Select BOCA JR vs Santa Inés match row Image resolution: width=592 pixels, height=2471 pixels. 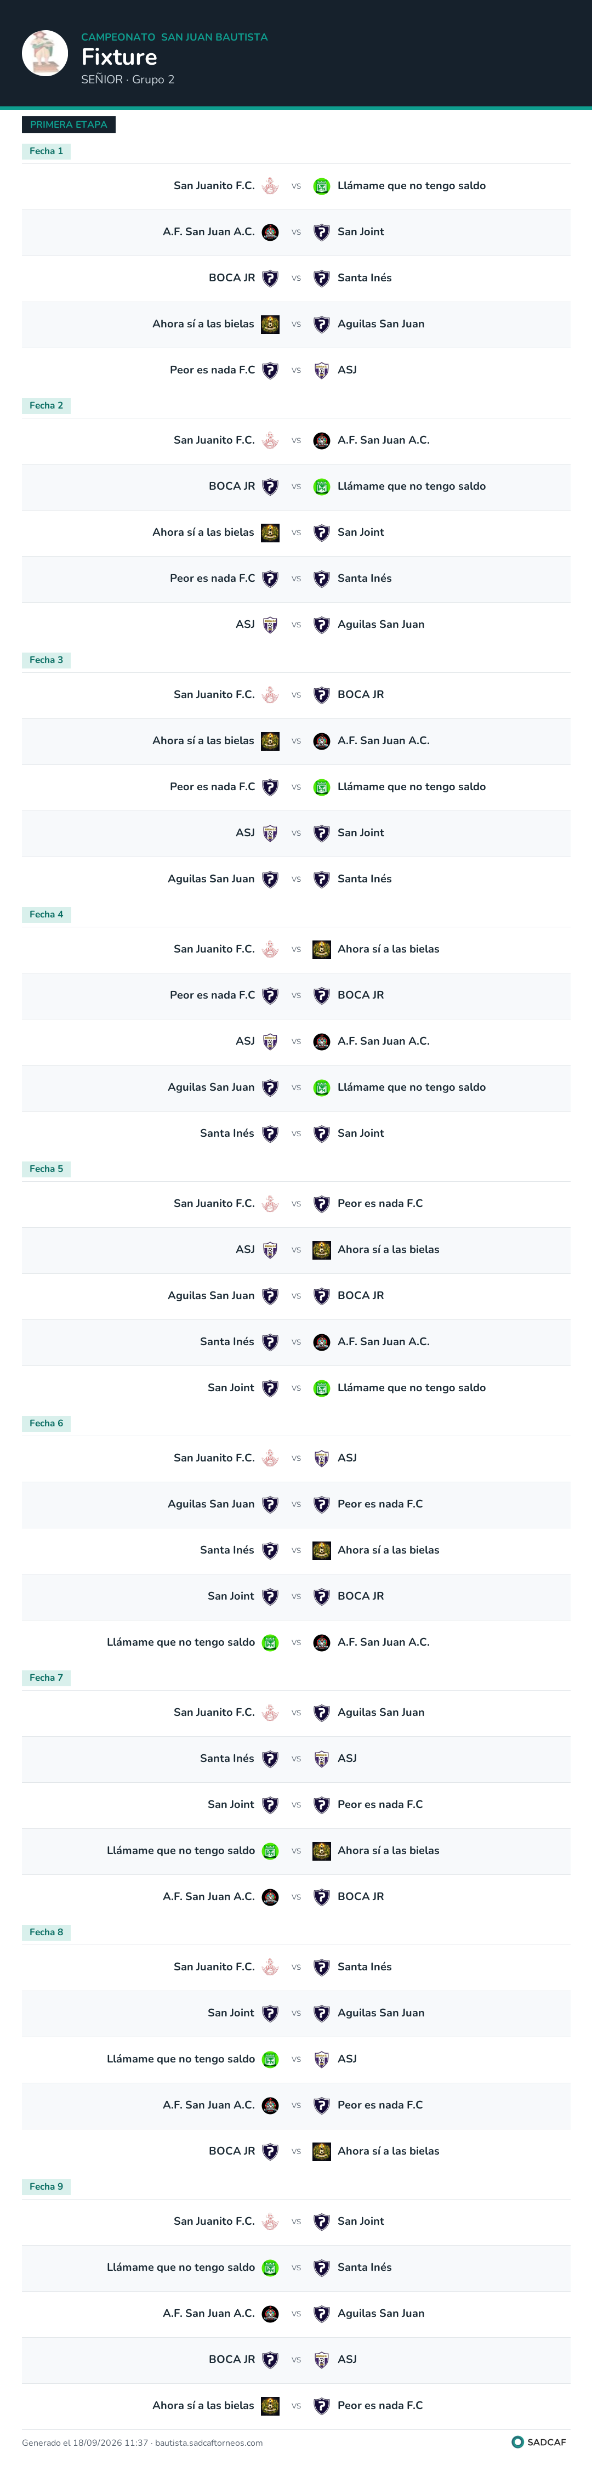[295, 278]
